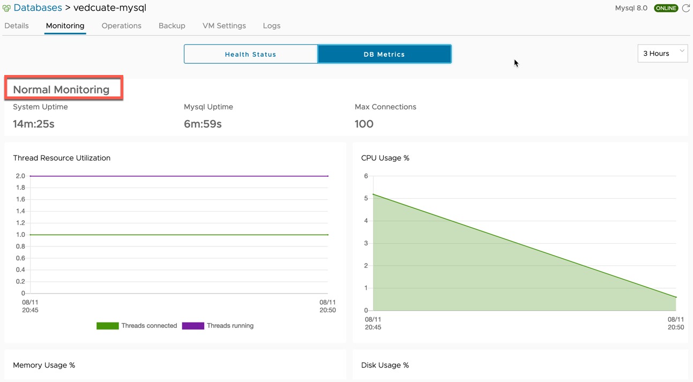Image resolution: width=693 pixels, height=382 pixels.
Task: Select the Monitoring tab
Action: [65, 26]
